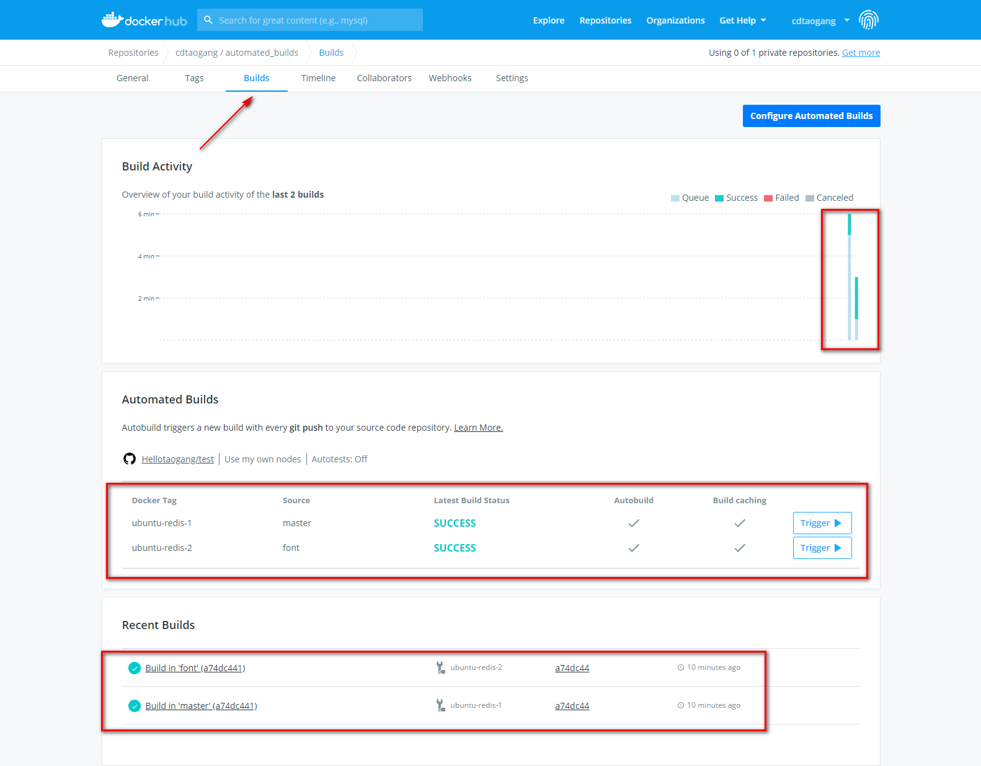Screen dimensions: 981x766
Task: Expand the Get Help dropdown
Action: point(743,20)
